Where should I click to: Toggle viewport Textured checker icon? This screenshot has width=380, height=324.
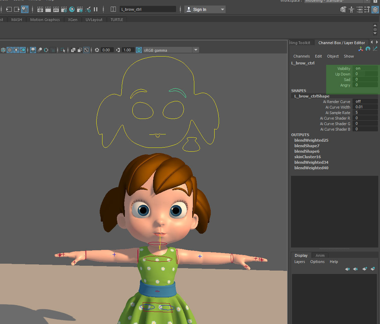tap(9, 50)
